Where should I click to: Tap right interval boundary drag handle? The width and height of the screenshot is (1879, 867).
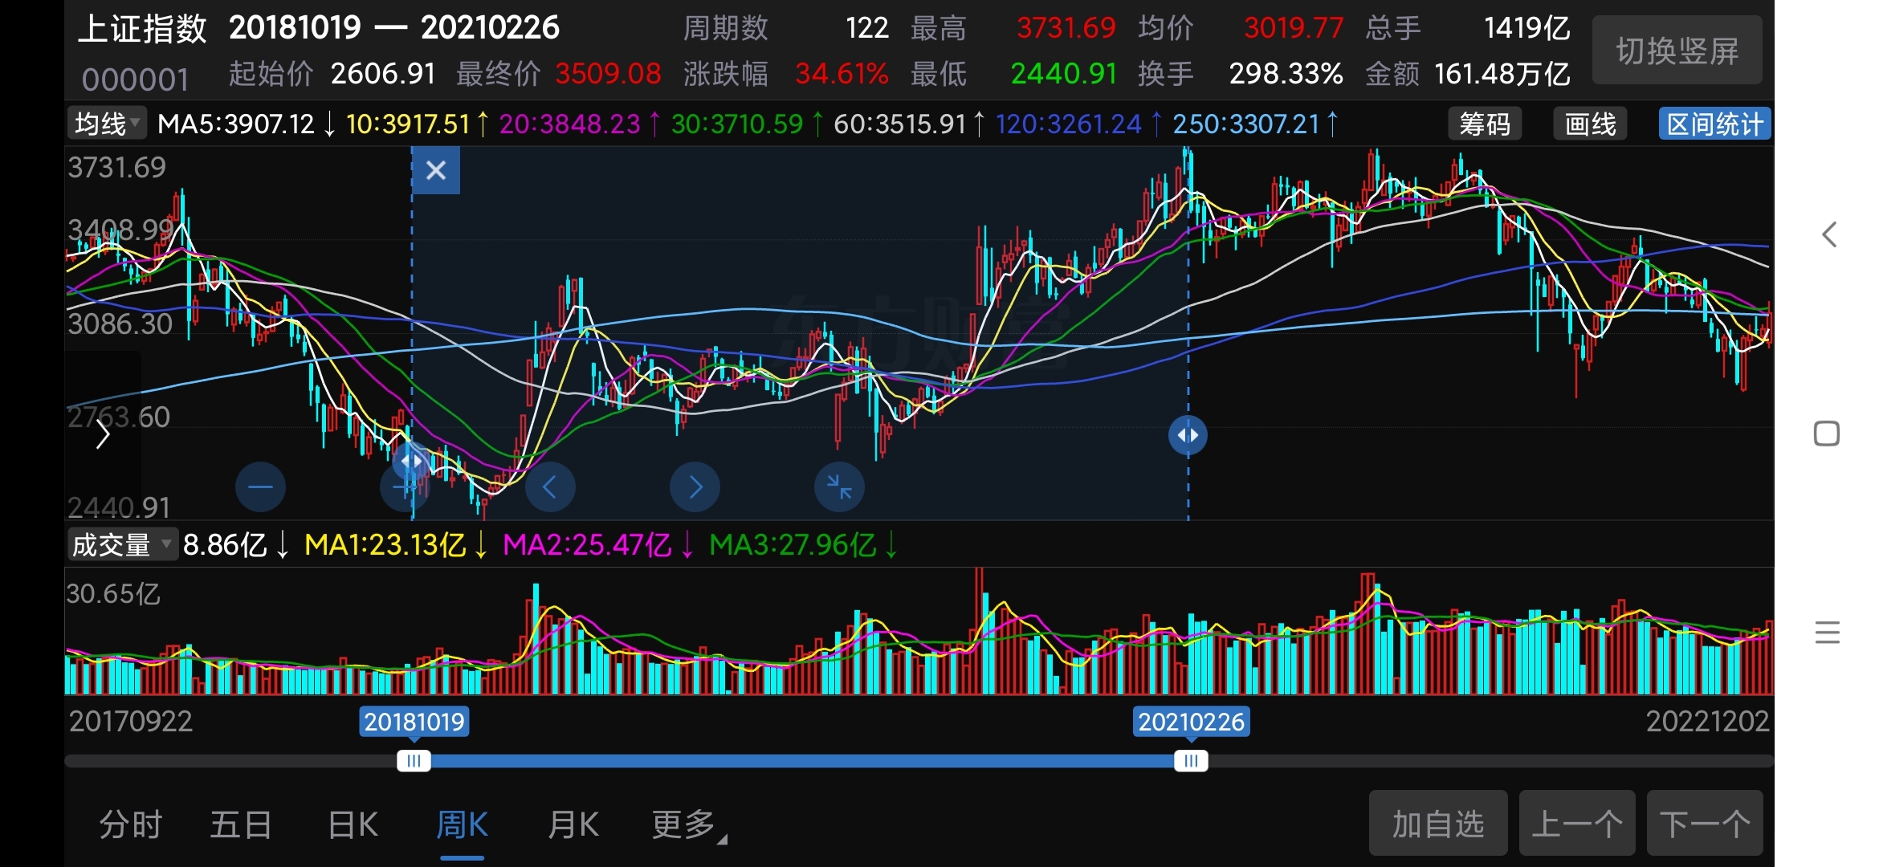pyautogui.click(x=1188, y=435)
